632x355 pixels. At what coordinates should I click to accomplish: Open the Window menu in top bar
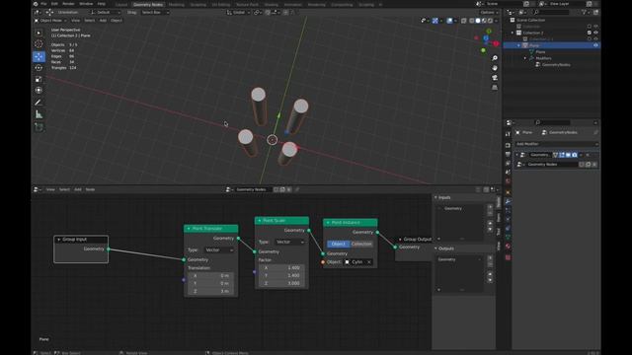(86, 4)
